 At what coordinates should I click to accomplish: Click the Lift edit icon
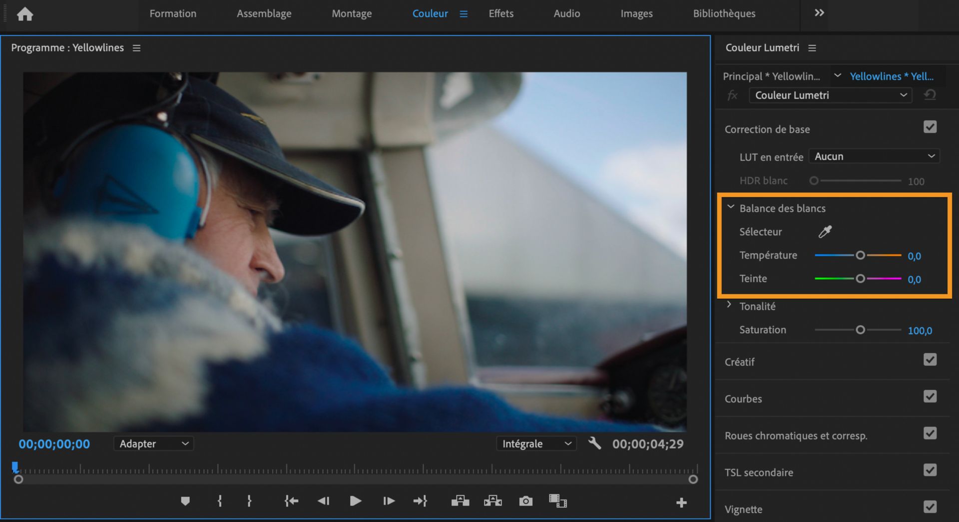click(460, 501)
